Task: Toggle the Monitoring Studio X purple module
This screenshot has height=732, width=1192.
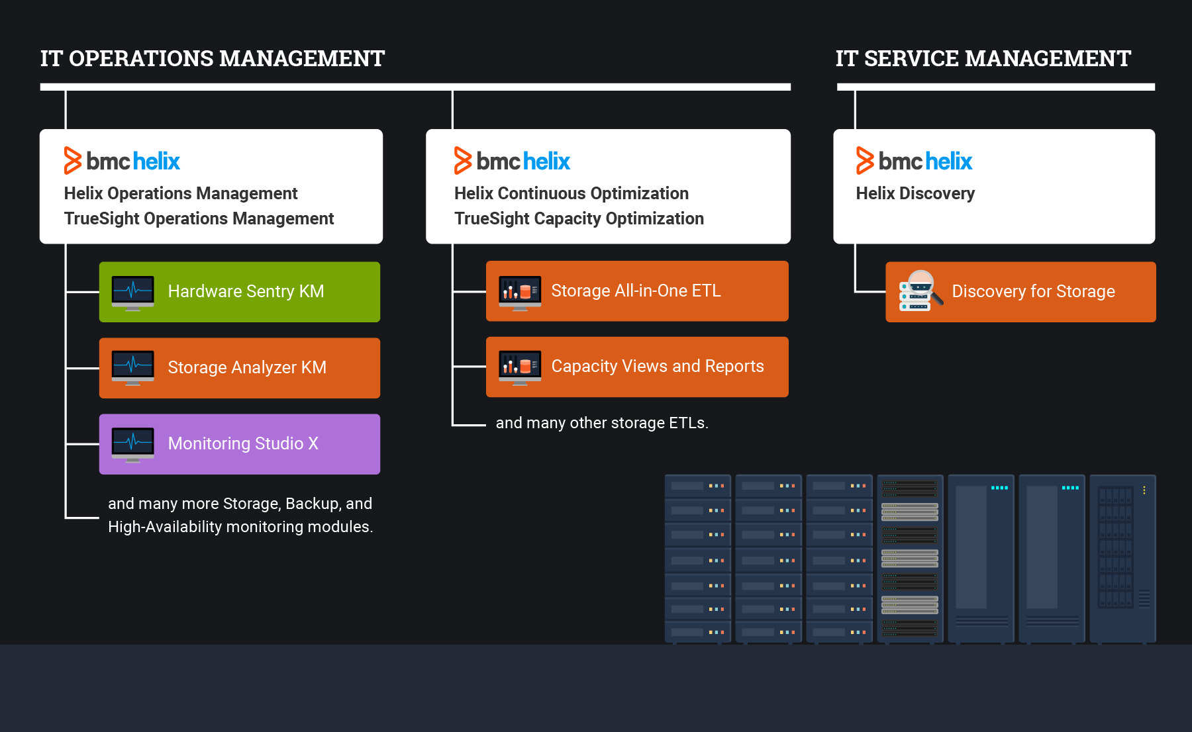Action: click(239, 443)
